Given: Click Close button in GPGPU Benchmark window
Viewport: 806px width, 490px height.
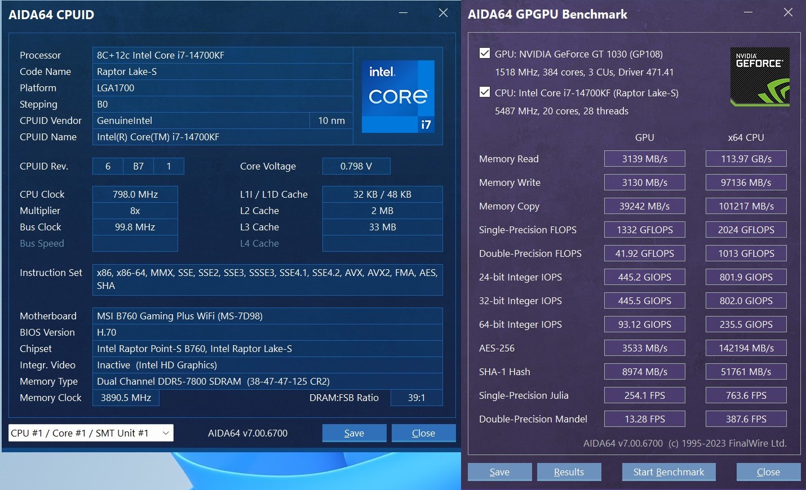Looking at the screenshot, I should pyautogui.click(x=768, y=472).
